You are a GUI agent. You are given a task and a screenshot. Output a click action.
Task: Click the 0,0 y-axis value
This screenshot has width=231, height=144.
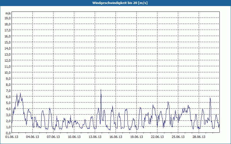pos(8,133)
